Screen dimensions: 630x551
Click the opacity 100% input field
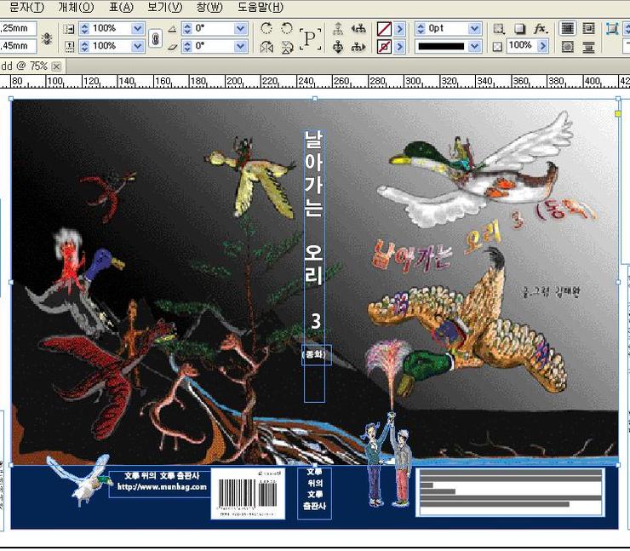[520, 47]
